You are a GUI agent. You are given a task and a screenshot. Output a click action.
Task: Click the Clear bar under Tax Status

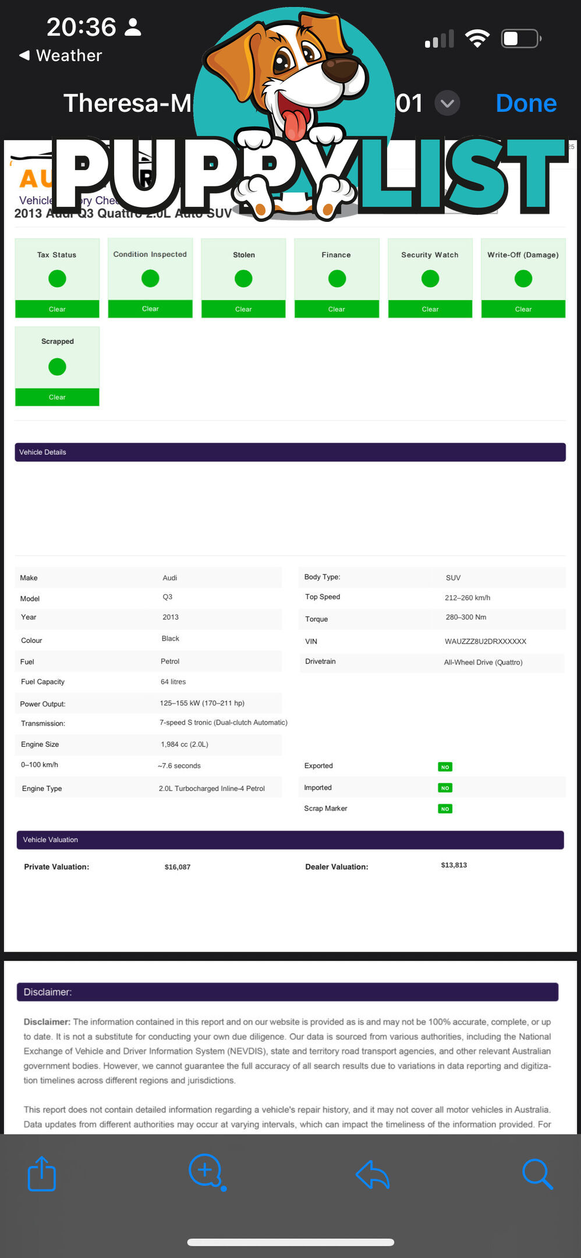(57, 309)
